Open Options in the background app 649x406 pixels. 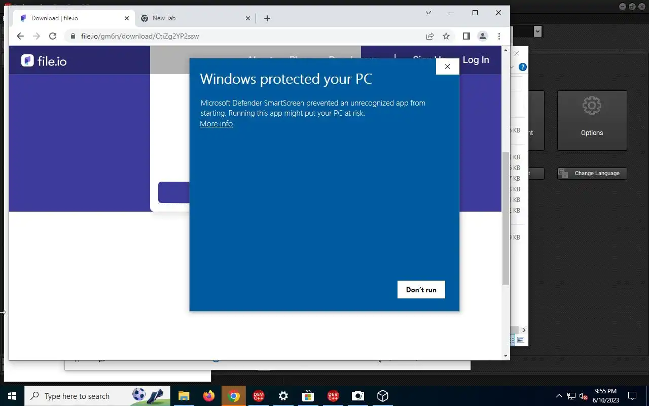tap(592, 120)
